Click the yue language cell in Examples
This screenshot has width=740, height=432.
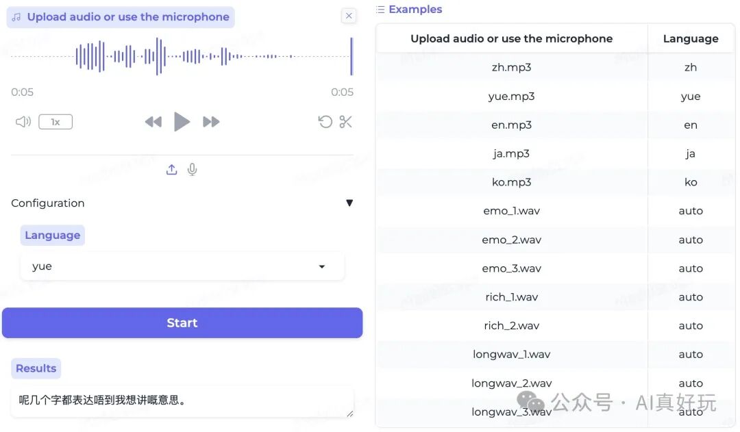pos(691,97)
